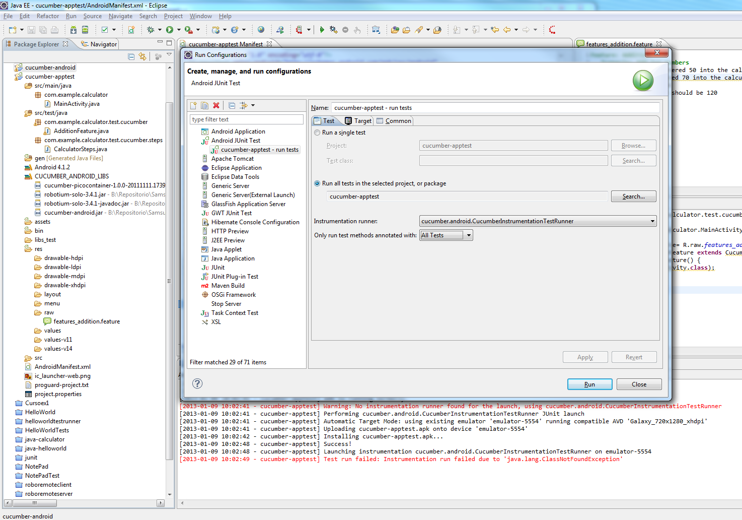742x520 pixels.
Task: Open the Android SDK Manager toolbar icon
Action: coord(73,30)
